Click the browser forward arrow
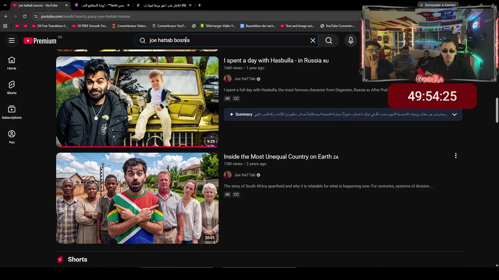The image size is (499, 280). [15, 16]
